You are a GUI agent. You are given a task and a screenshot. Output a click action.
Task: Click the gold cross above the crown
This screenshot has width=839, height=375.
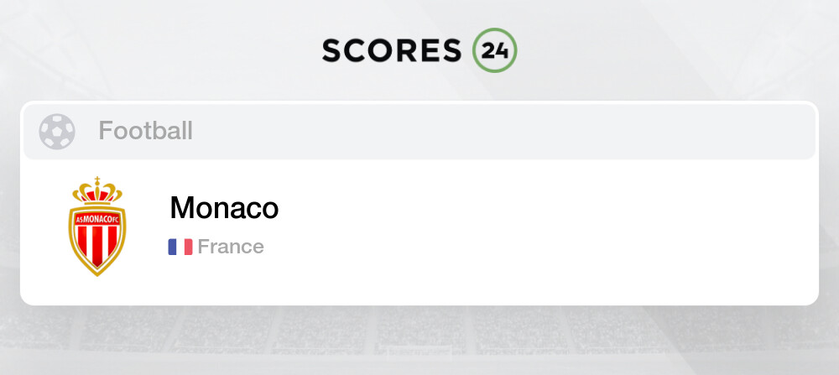pyautogui.click(x=97, y=180)
